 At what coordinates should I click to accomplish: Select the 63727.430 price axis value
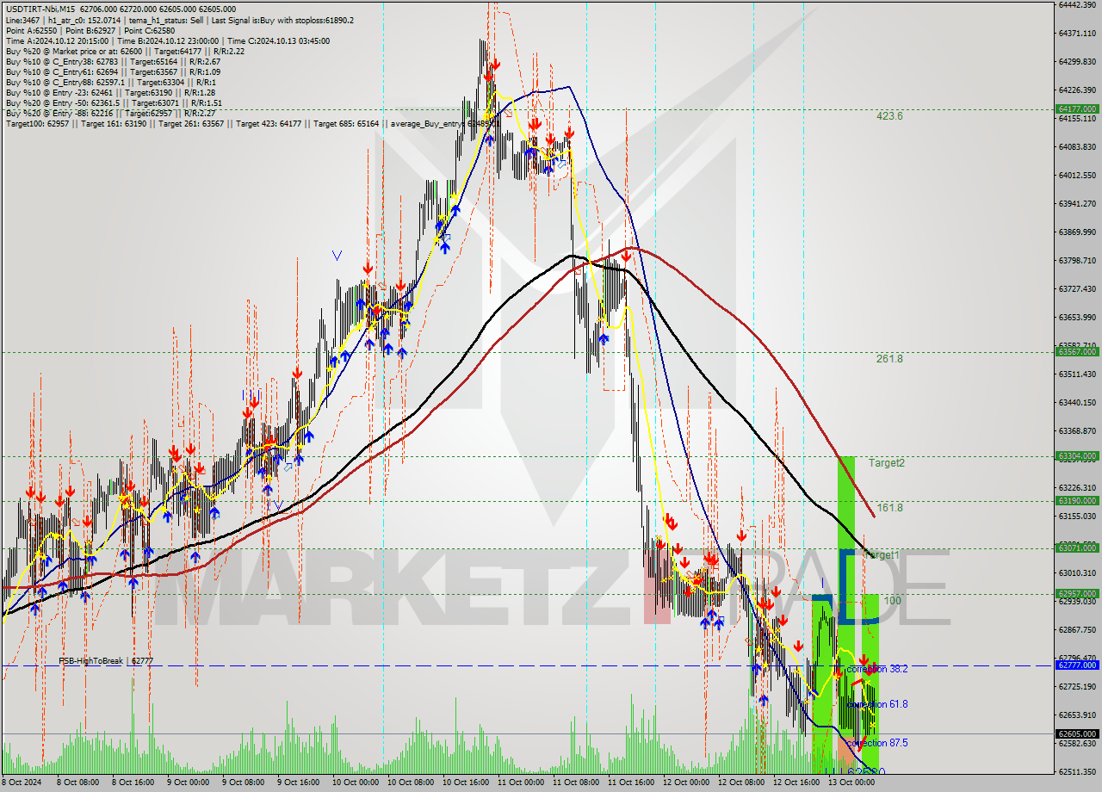(x=1076, y=289)
